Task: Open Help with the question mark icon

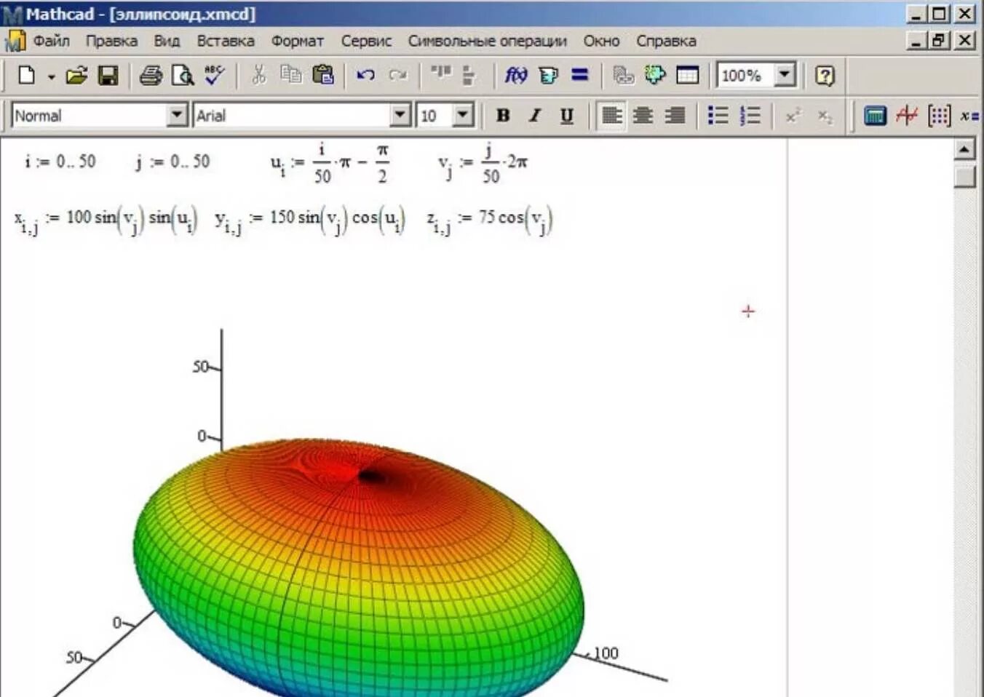Action: [824, 75]
